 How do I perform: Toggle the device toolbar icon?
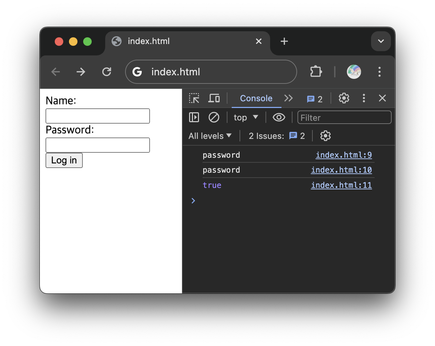pyautogui.click(x=214, y=98)
